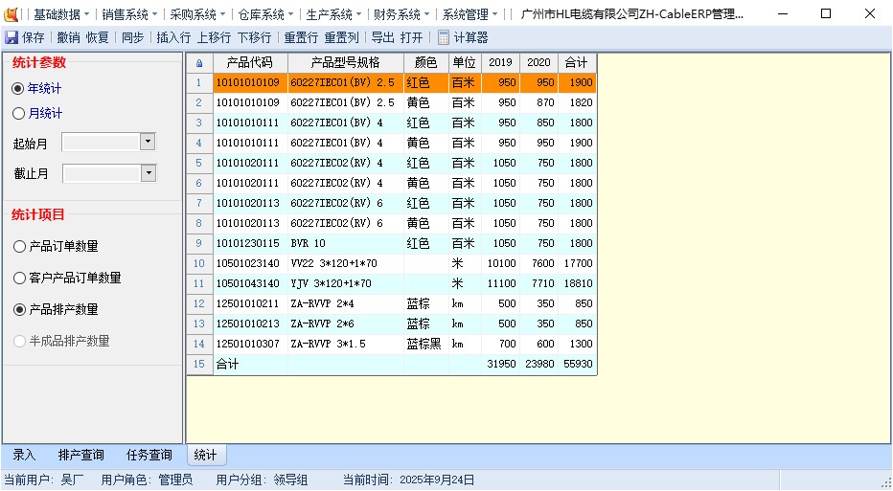This screenshot has height=491, width=893.
Task: Click 同步 (sync) in the toolbar
Action: [x=133, y=37]
